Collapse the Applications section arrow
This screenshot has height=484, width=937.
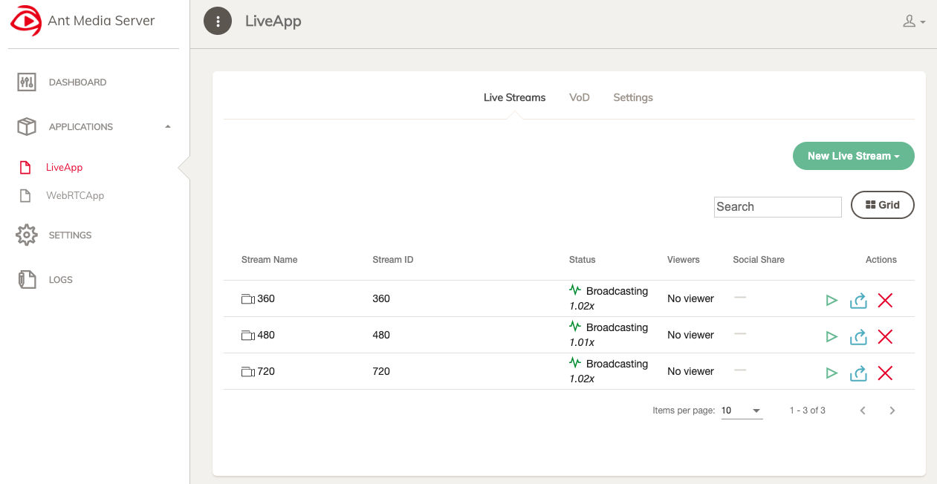coord(168,127)
